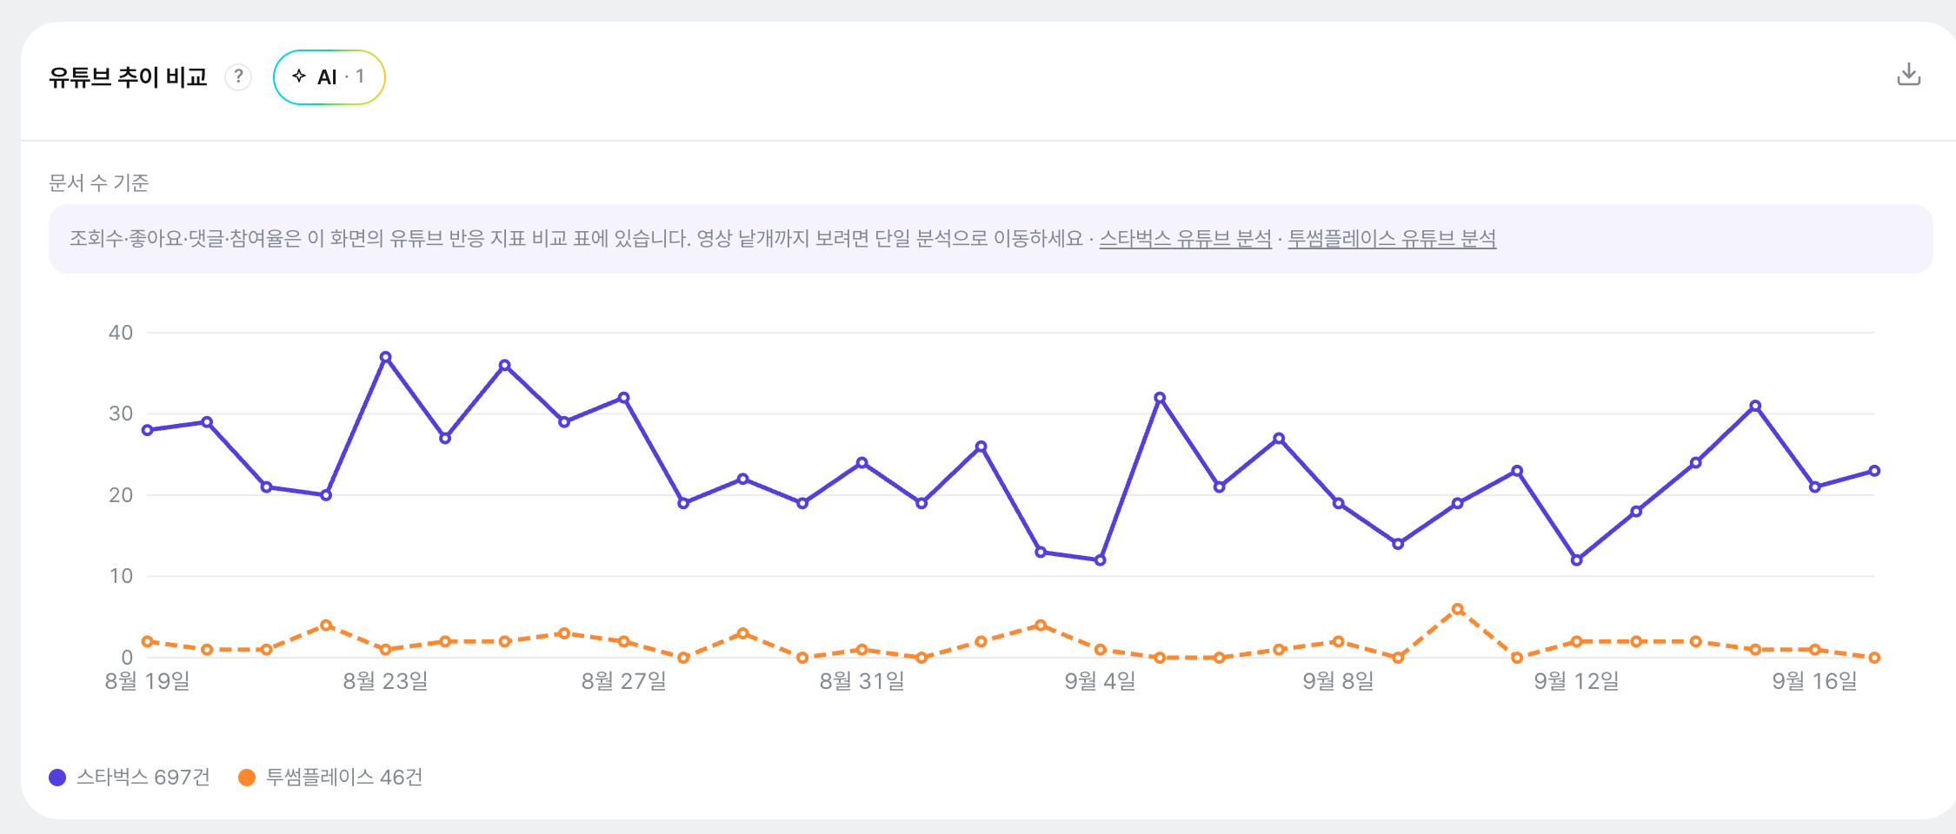Click the 8월 23일 axis label

[x=386, y=681]
